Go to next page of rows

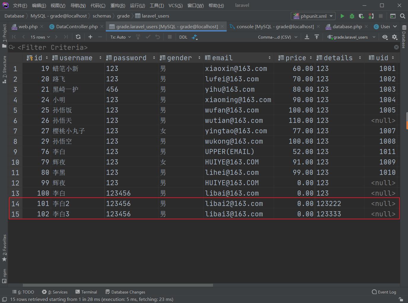click(56, 37)
